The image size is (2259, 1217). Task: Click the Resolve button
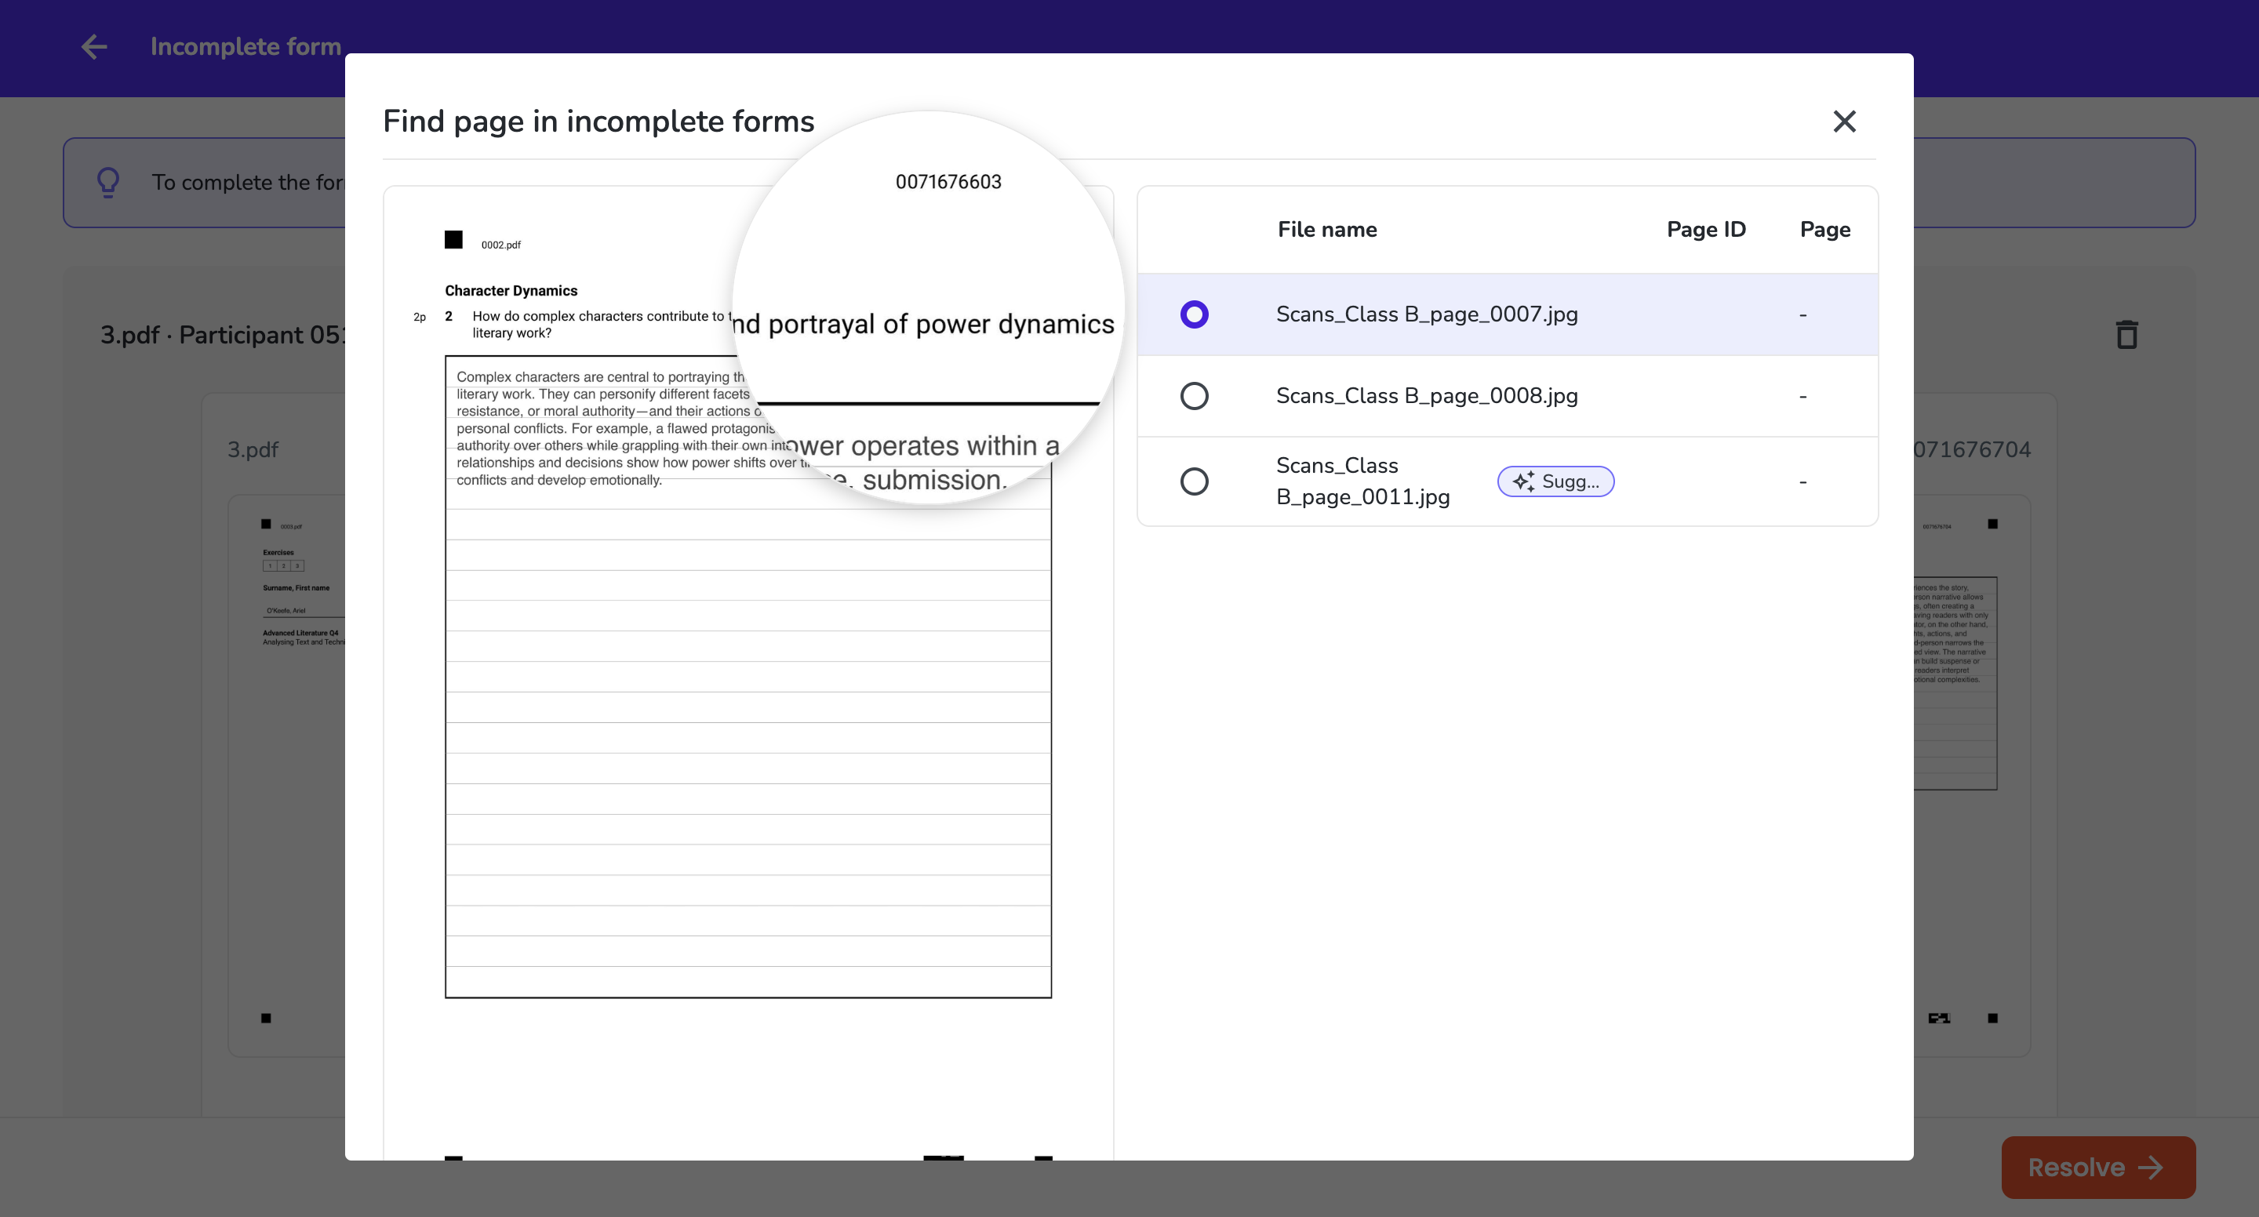[x=2097, y=1167]
